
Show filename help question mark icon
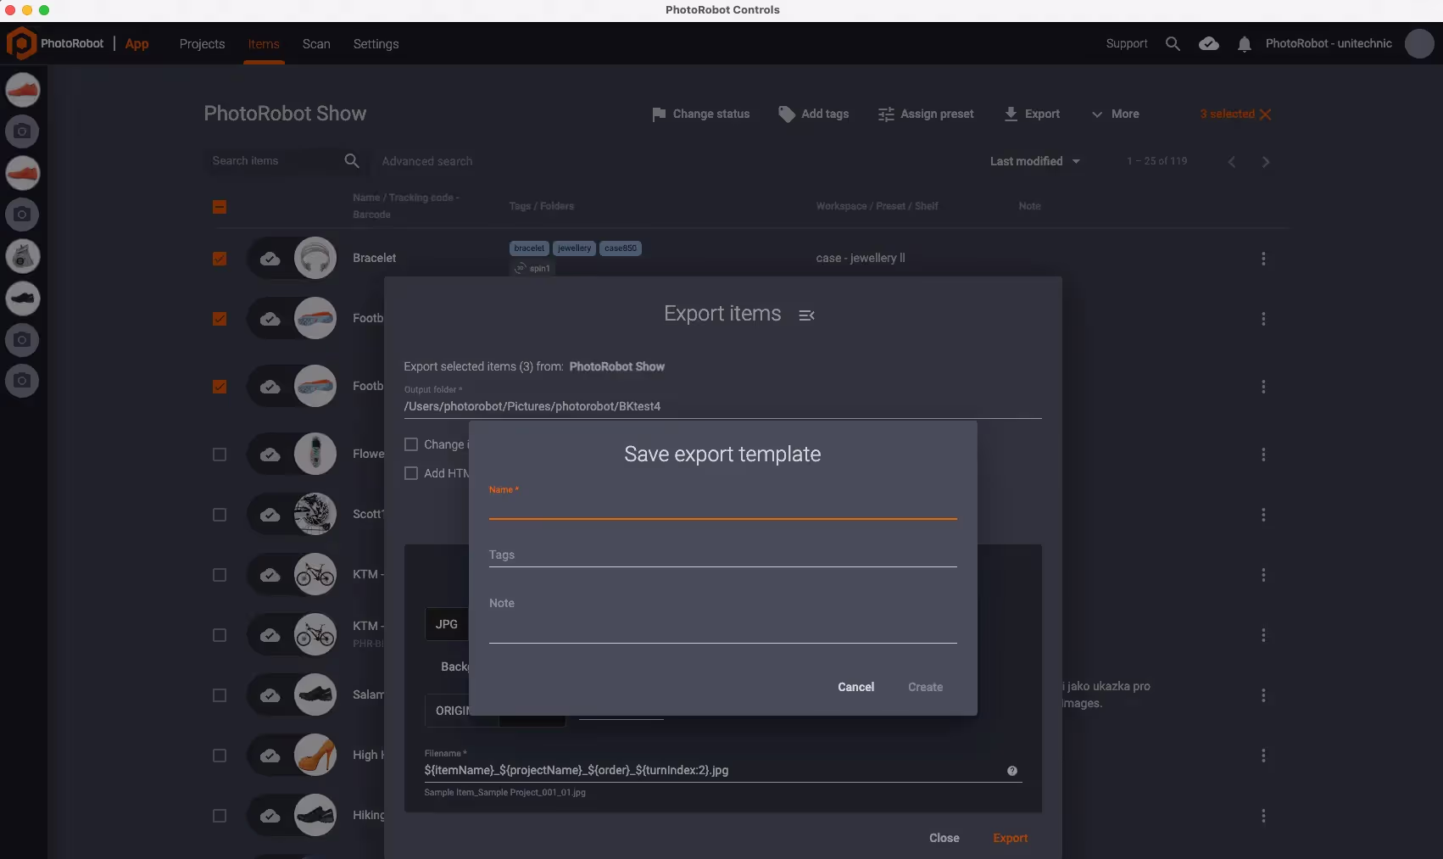coord(1011,771)
